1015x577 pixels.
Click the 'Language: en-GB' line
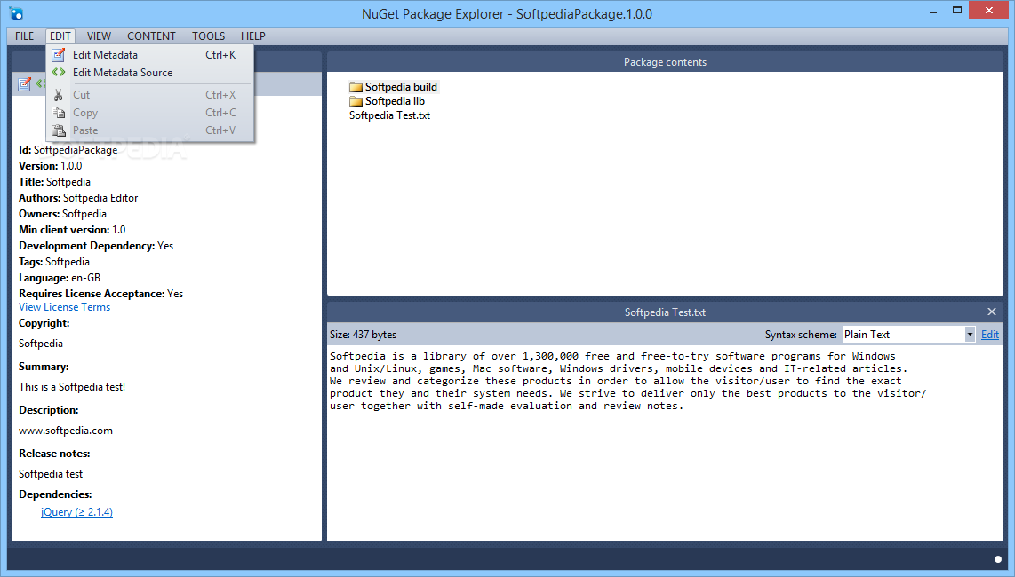click(x=60, y=278)
